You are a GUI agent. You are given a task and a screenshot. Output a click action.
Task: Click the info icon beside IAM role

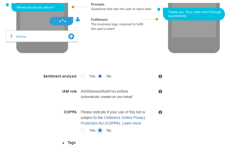coord(160,92)
